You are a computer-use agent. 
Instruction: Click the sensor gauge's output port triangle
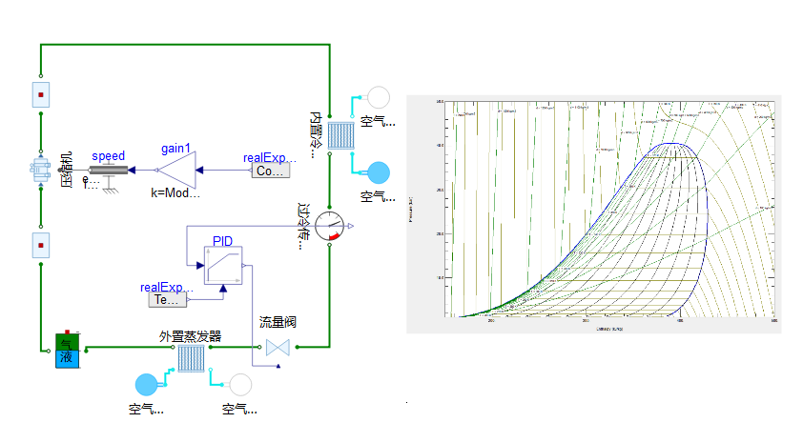(x=351, y=227)
